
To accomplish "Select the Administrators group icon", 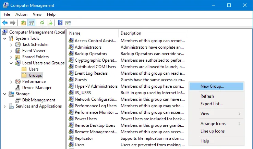I will point(71,47).
